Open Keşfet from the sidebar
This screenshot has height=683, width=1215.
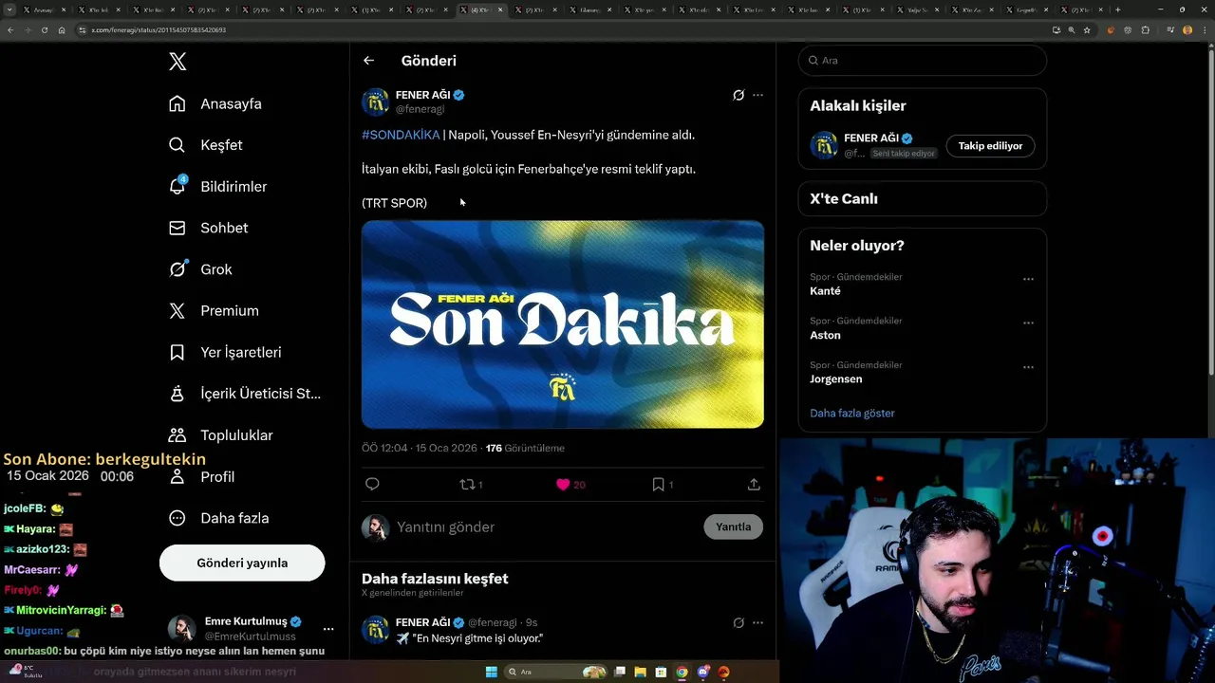(x=205, y=145)
